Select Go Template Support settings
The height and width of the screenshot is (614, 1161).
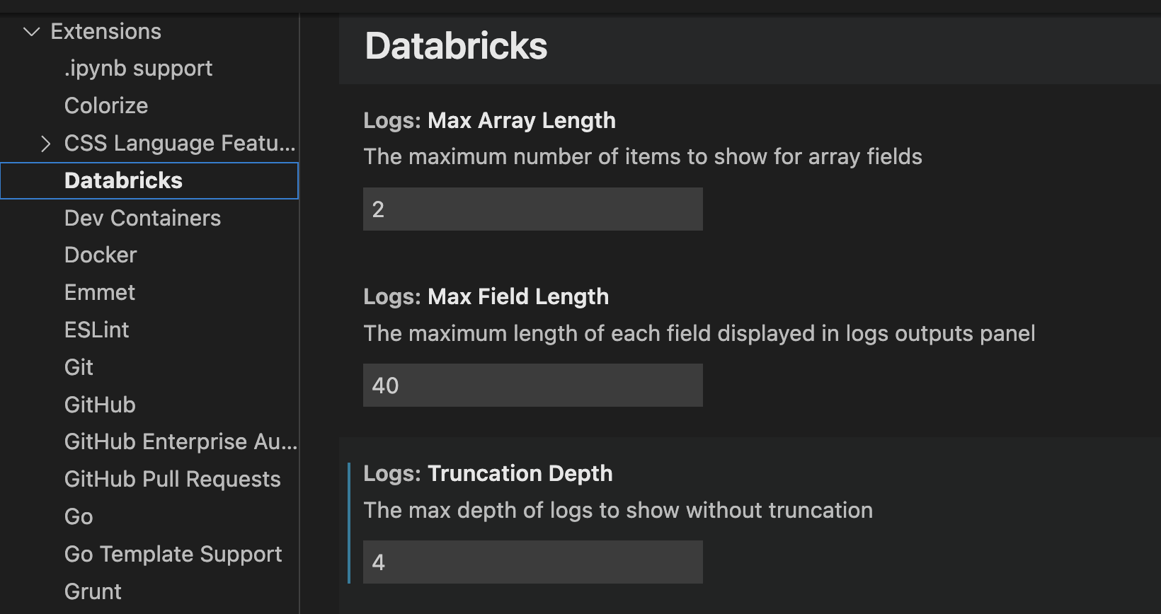coord(173,555)
